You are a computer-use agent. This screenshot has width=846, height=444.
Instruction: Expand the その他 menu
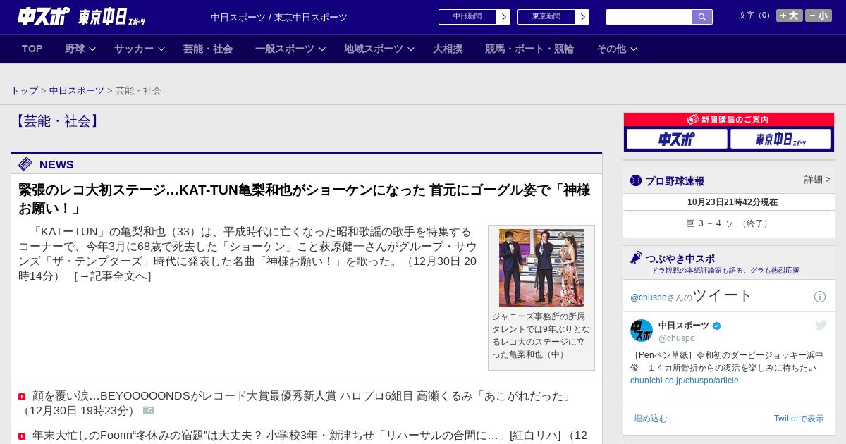(617, 49)
